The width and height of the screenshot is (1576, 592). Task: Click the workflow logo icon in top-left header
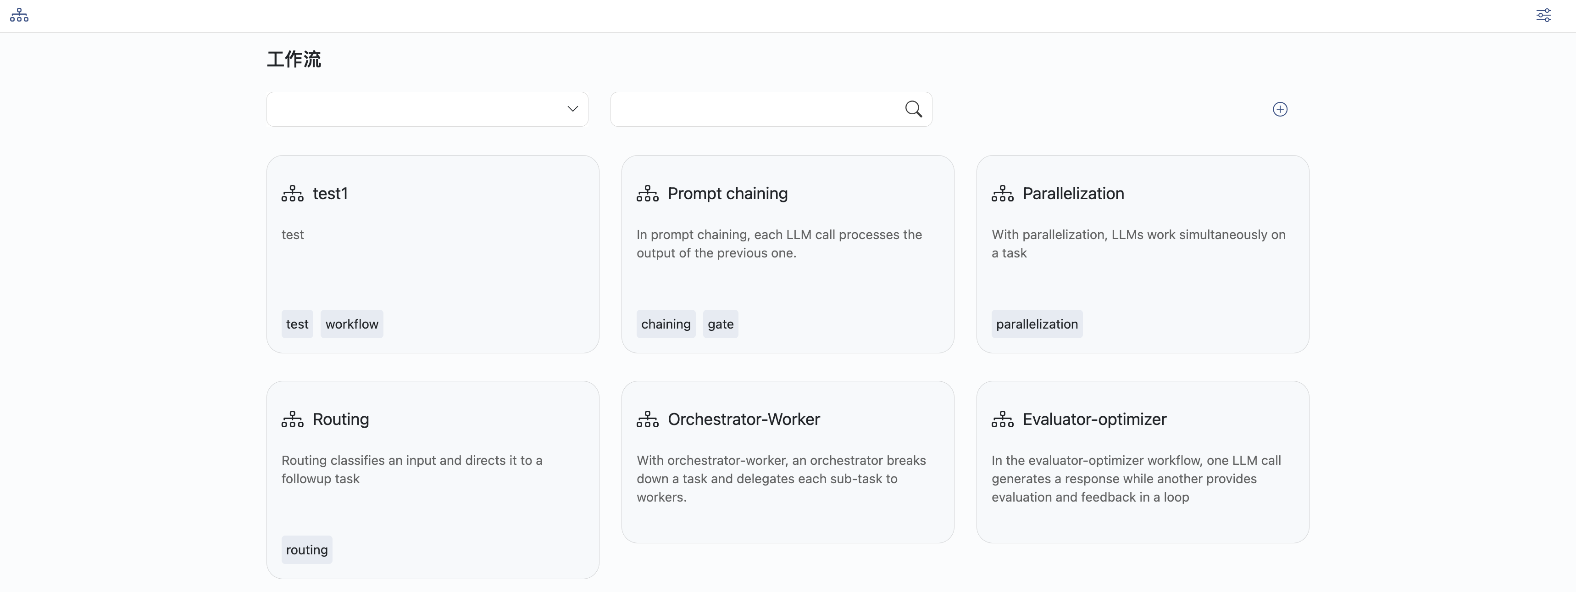(x=19, y=15)
